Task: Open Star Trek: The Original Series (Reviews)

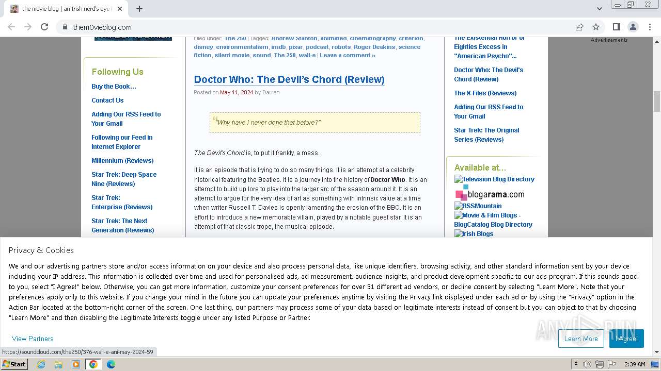Action: [486, 134]
